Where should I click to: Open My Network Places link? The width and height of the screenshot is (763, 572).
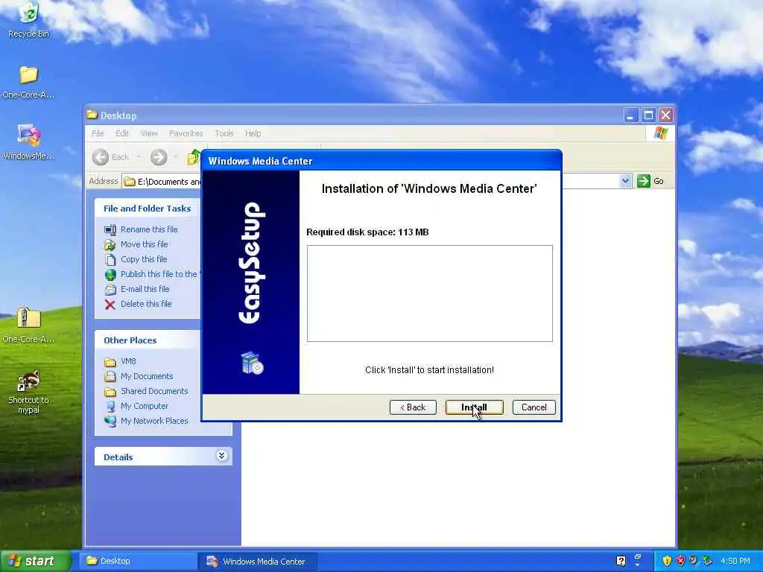pyautogui.click(x=154, y=421)
